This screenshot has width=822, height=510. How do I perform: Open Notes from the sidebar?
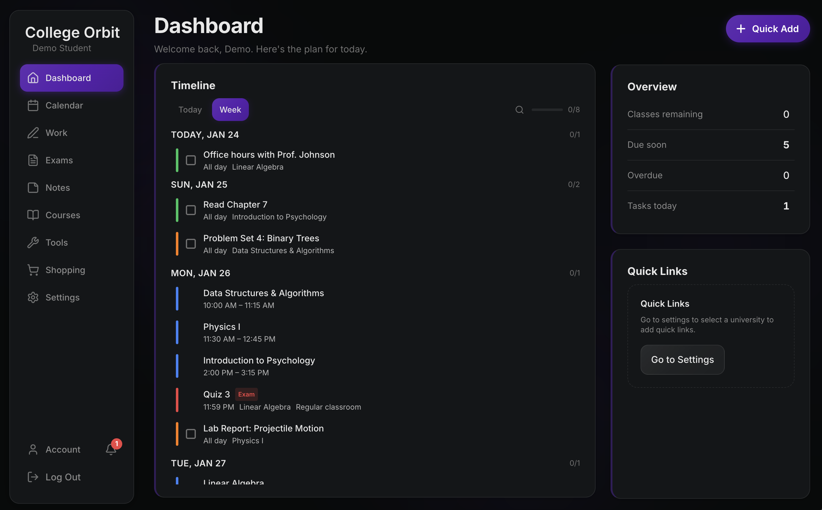pos(58,188)
